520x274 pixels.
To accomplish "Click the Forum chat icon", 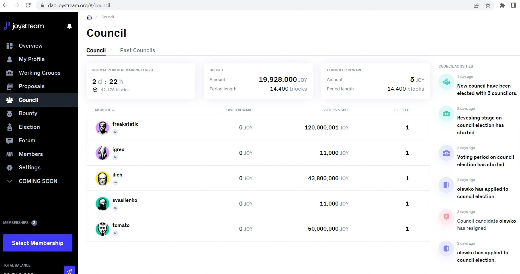I will point(9,141).
